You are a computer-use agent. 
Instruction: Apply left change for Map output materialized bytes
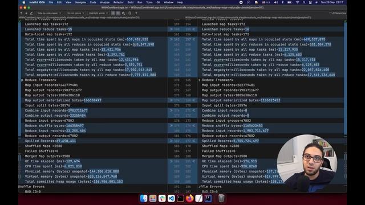pos(171,100)
